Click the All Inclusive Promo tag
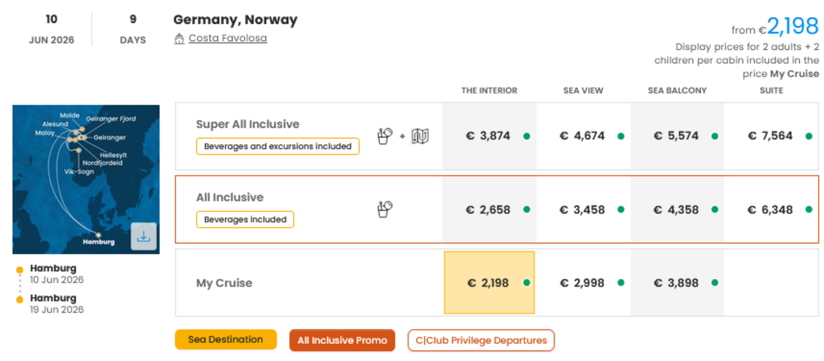 (x=342, y=340)
